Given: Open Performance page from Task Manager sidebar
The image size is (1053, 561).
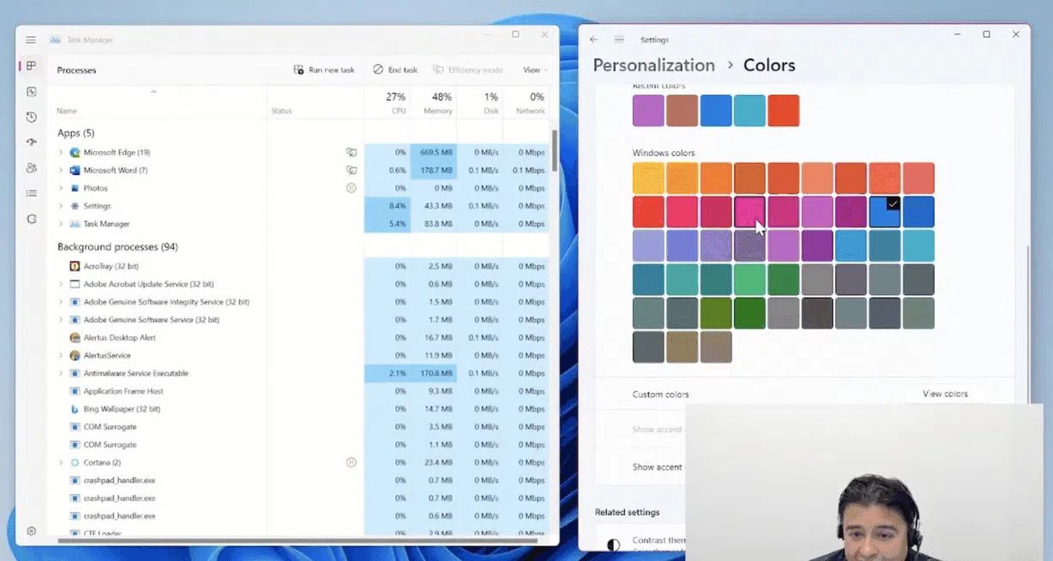Looking at the screenshot, I should click(31, 92).
